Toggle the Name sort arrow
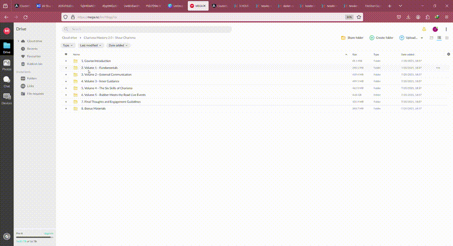 pyautogui.click(x=346, y=54)
